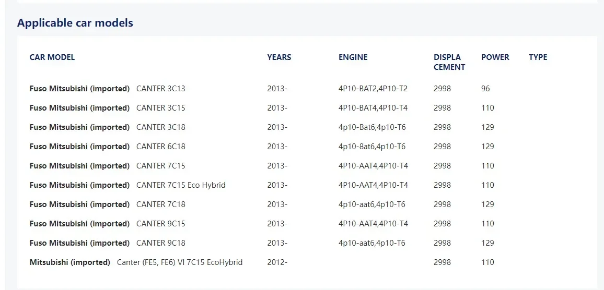Image resolution: width=604 pixels, height=290 pixels.
Task: Click the Applicable car models heading
Action: coord(75,23)
